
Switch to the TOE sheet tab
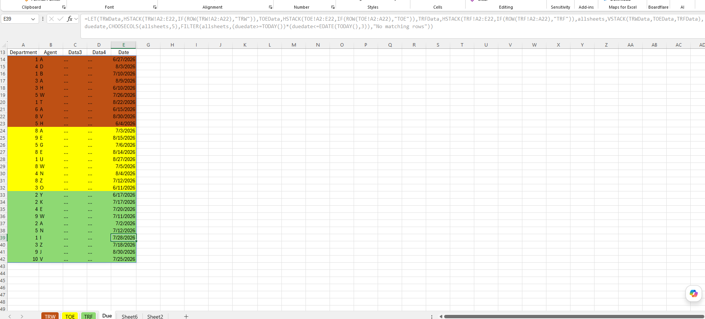point(70,316)
